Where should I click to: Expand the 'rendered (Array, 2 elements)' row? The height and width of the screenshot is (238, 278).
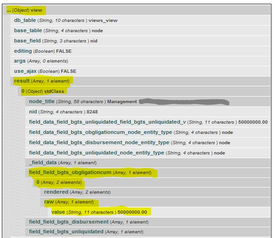(x=155, y=192)
